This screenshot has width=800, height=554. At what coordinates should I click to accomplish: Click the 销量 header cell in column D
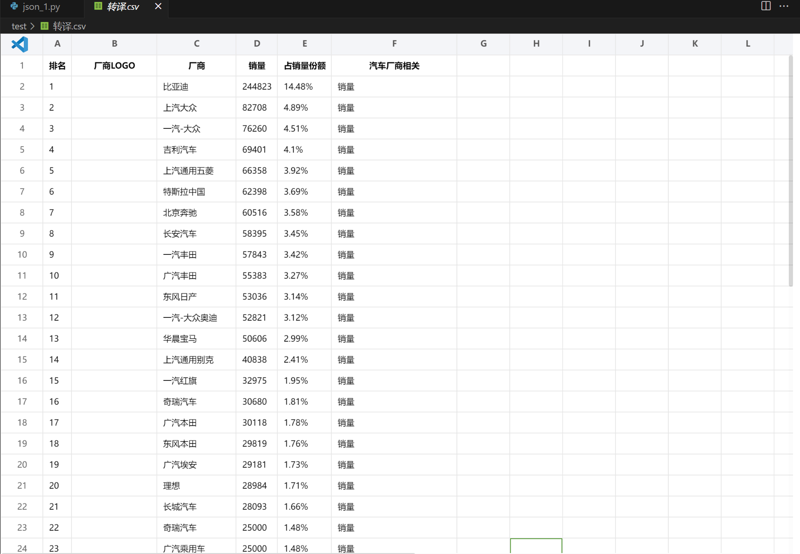[x=257, y=66]
